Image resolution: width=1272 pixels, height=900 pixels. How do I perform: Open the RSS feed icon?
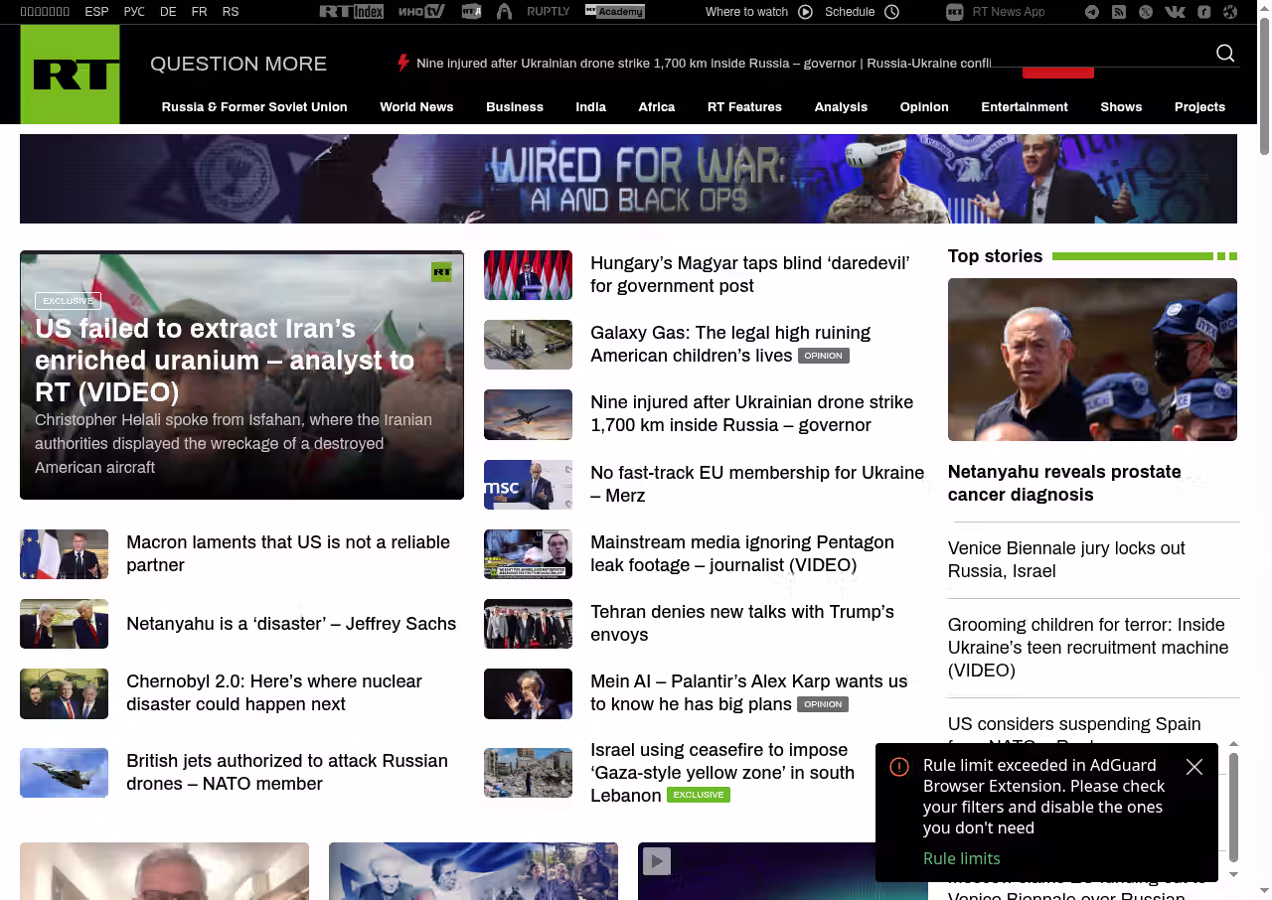1119,12
